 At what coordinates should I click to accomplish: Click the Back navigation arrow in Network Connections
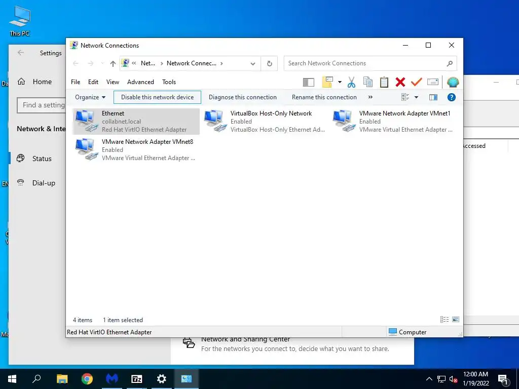pos(76,63)
